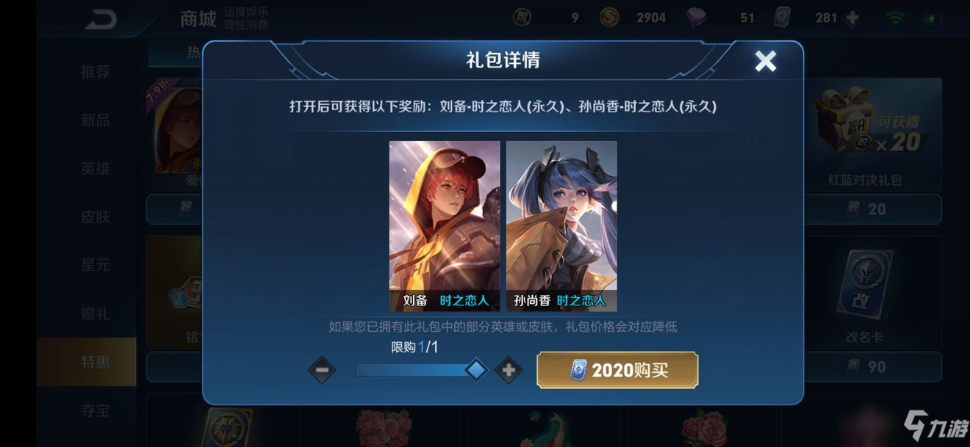Select 孙尚香 时之恋人 skin thumbnail

click(x=561, y=226)
